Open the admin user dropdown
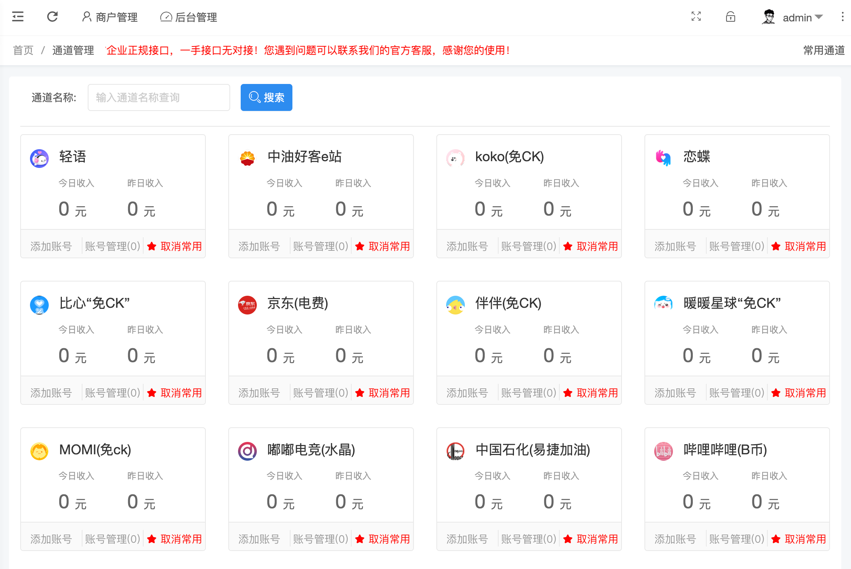 coord(803,18)
